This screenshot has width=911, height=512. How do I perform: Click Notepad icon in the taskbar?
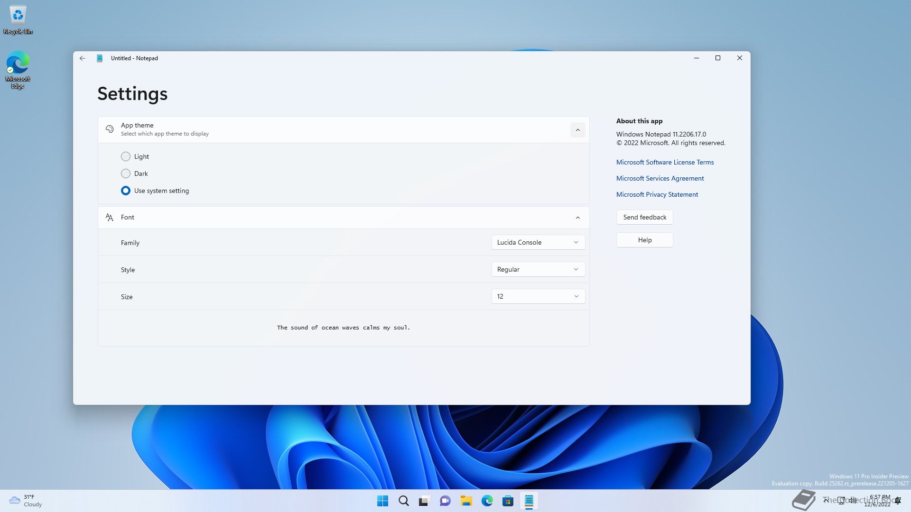point(529,501)
